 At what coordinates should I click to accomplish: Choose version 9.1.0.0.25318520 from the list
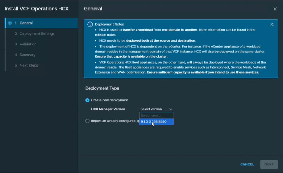point(156,121)
